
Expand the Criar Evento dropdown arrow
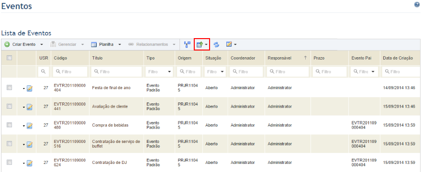[42, 44]
